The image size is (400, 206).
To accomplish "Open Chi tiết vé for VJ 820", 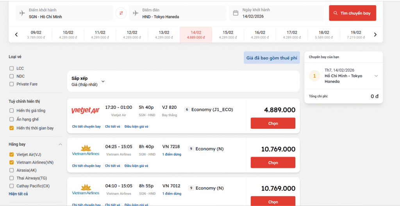I will 112,126.
